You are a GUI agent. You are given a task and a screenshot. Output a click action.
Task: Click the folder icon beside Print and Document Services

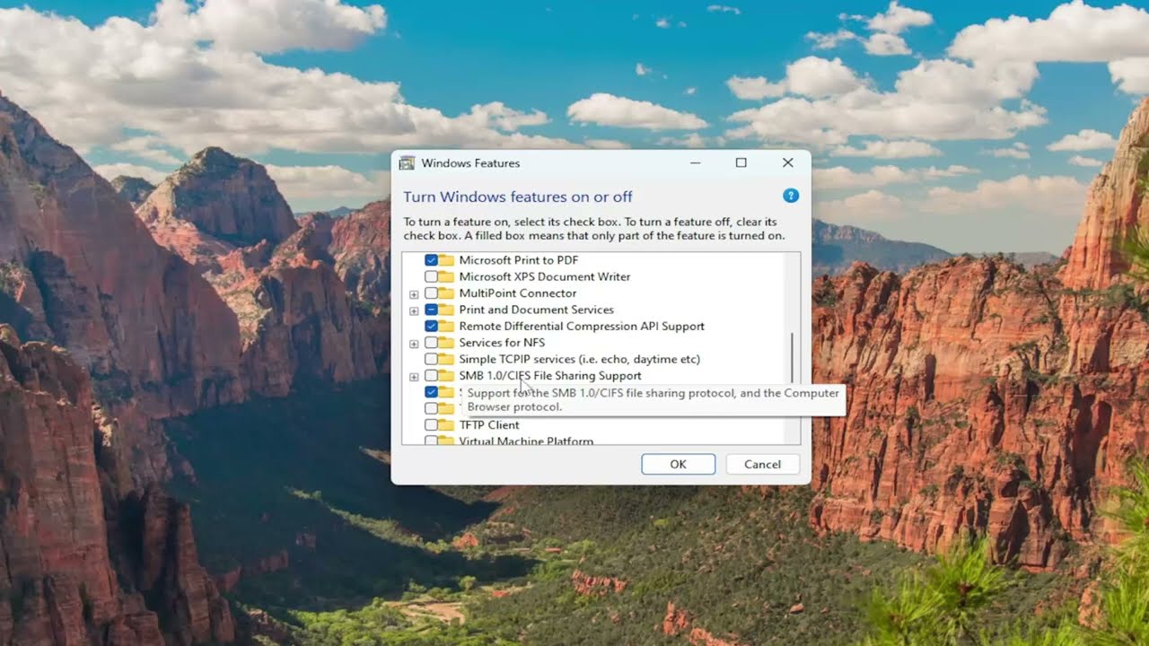[x=446, y=310]
